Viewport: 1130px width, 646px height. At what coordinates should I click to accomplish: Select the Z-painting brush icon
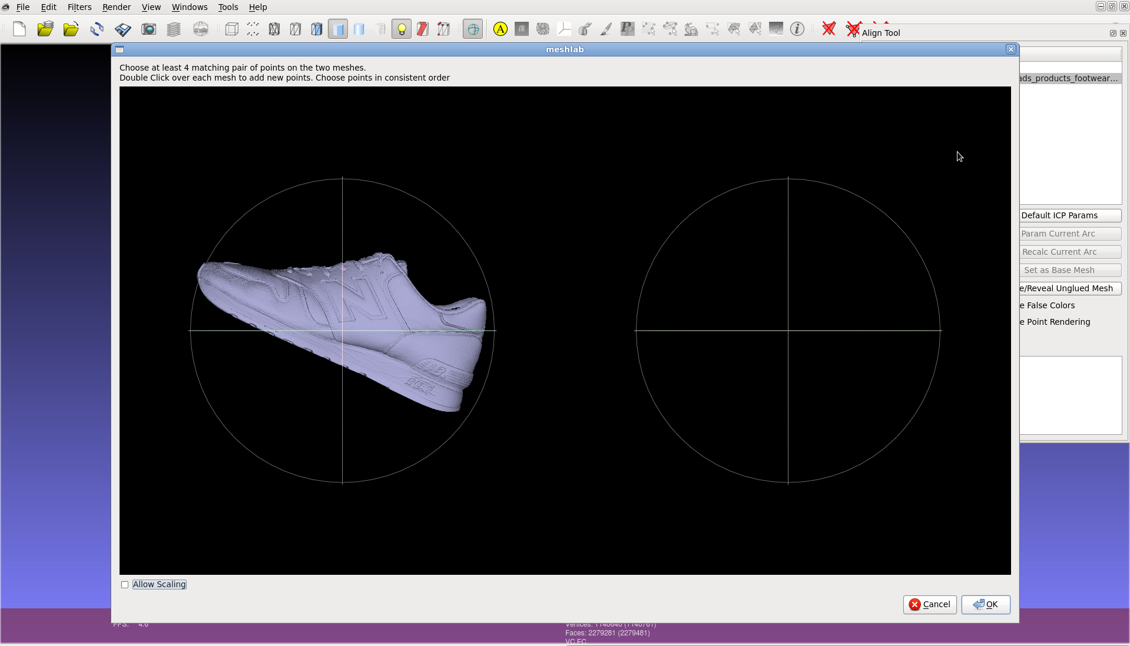(x=607, y=29)
